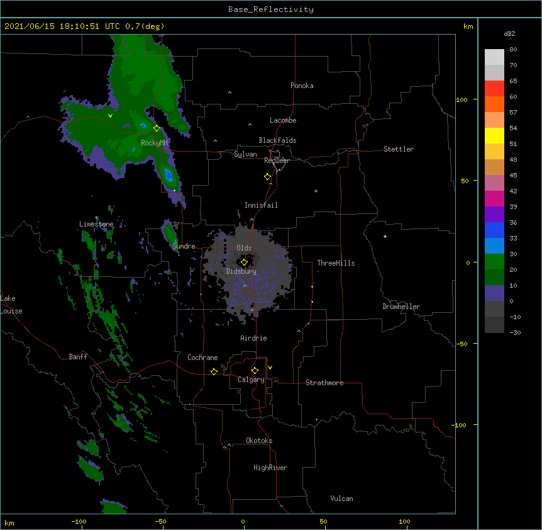Viewport: 542px width, 530px height.
Task: Click the Limestone label
Action: [x=96, y=224]
